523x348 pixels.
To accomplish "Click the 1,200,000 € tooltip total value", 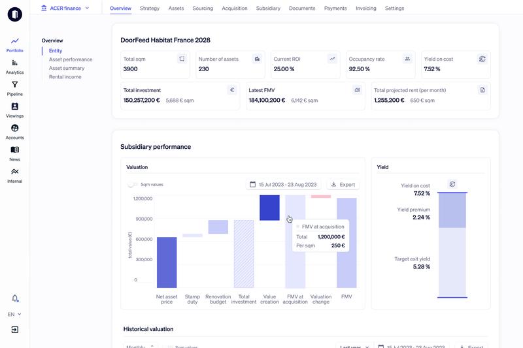I will click(x=331, y=237).
